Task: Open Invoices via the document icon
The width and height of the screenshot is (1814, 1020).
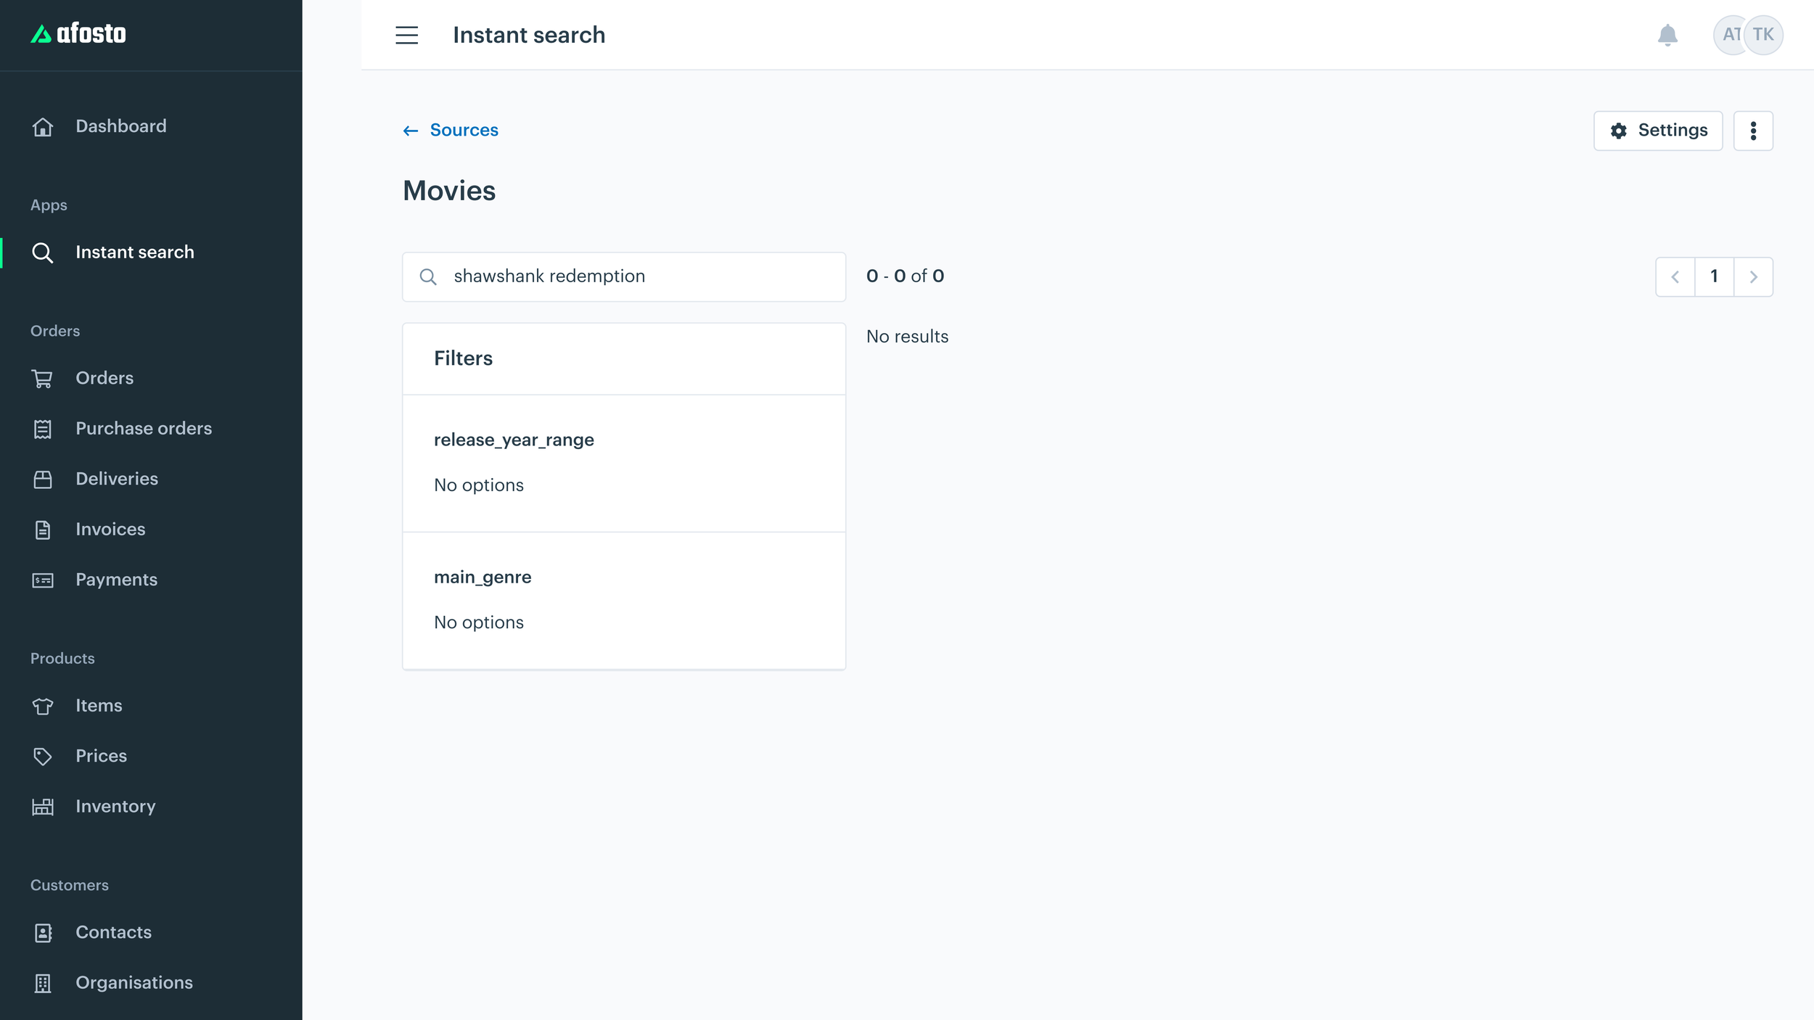Action: click(42, 529)
